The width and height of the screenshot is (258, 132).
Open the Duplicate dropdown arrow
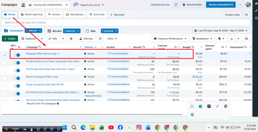click(x=42, y=39)
